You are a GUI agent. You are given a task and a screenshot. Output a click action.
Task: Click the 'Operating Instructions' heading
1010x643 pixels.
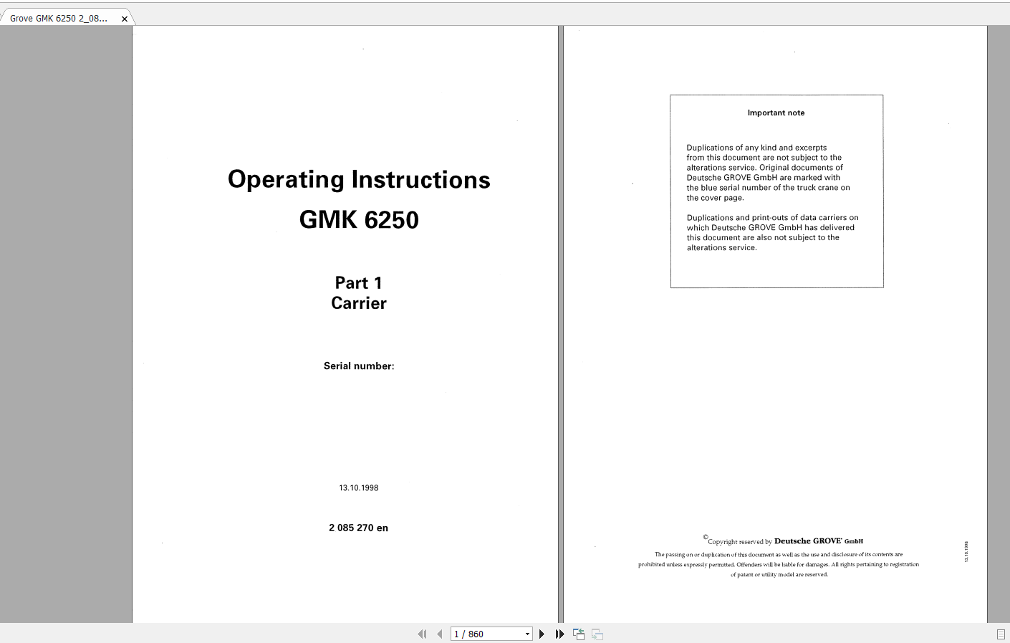coord(359,180)
